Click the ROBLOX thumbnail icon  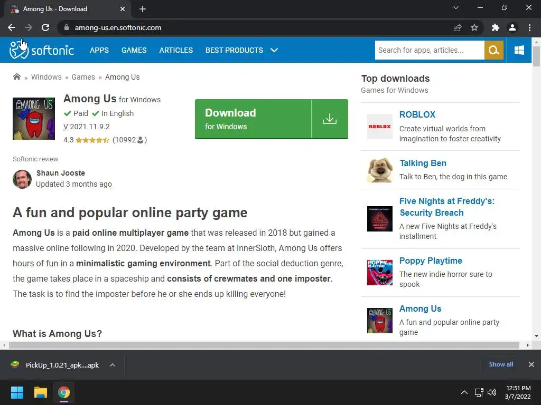pyautogui.click(x=379, y=127)
